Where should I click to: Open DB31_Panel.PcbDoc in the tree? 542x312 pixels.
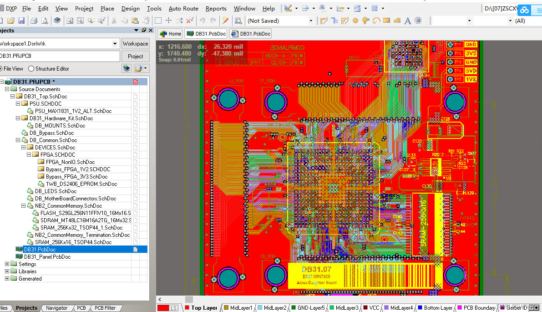[47, 256]
